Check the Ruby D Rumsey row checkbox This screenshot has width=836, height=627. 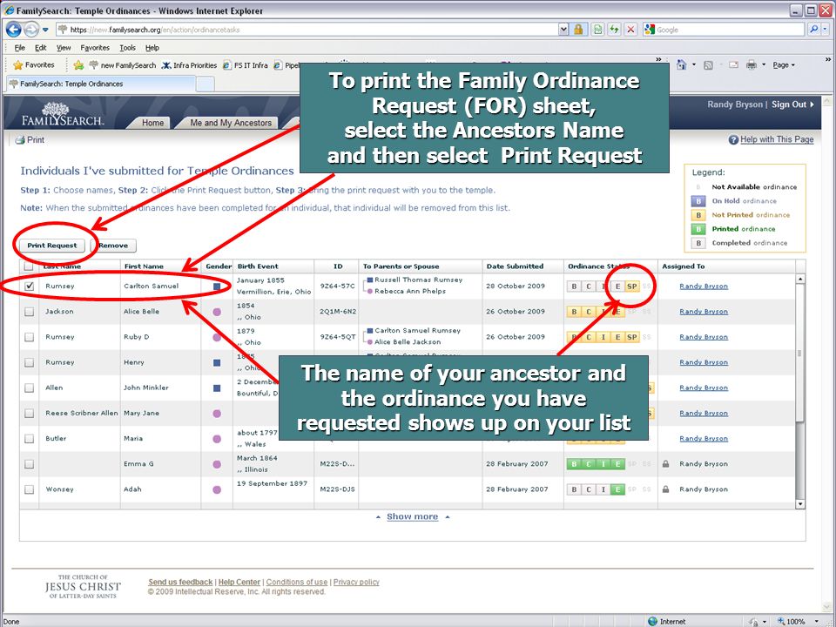point(30,337)
